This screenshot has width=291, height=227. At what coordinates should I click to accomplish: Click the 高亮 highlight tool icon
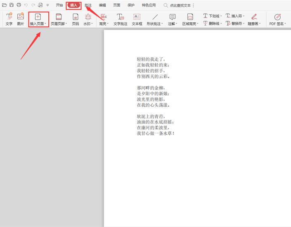click(x=104, y=17)
